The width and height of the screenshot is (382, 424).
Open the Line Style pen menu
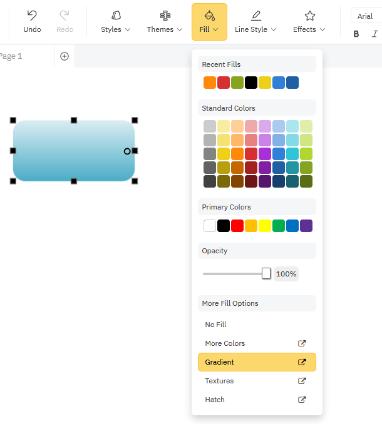256,22
